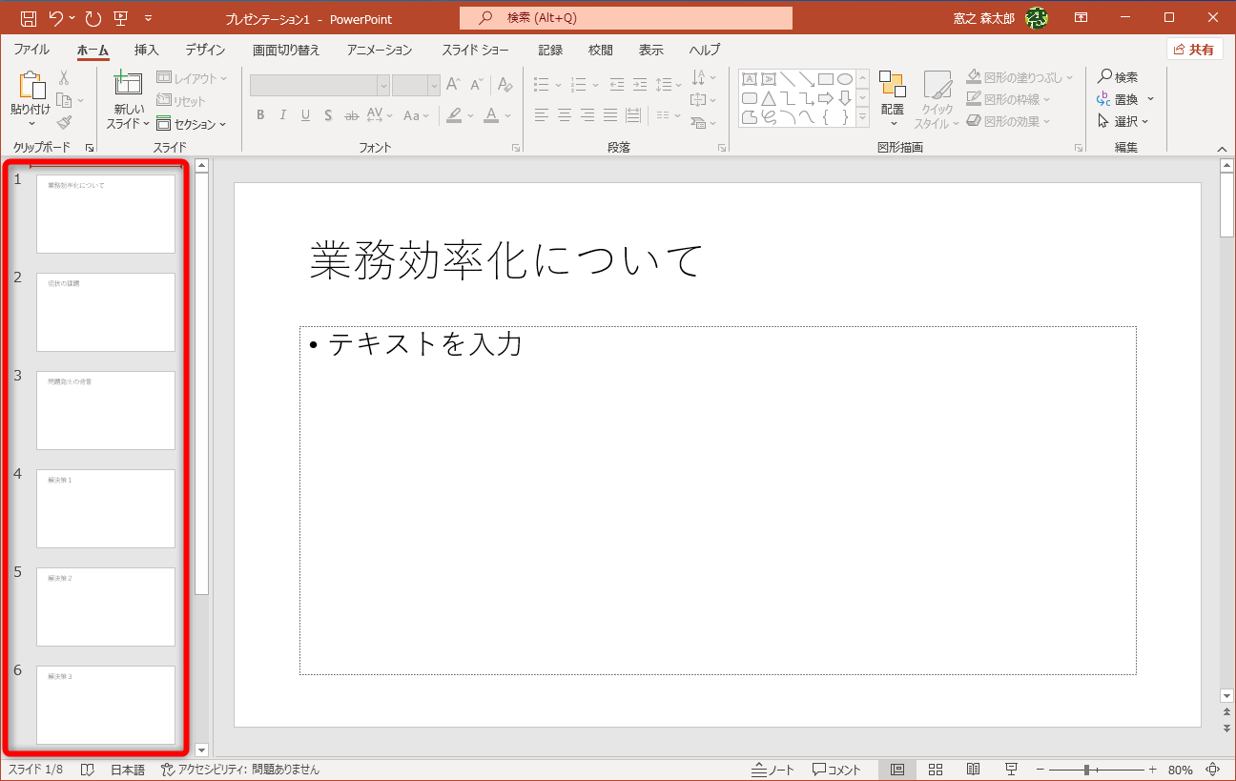Toggle italic formatting
This screenshot has height=781, width=1236.
(281, 114)
